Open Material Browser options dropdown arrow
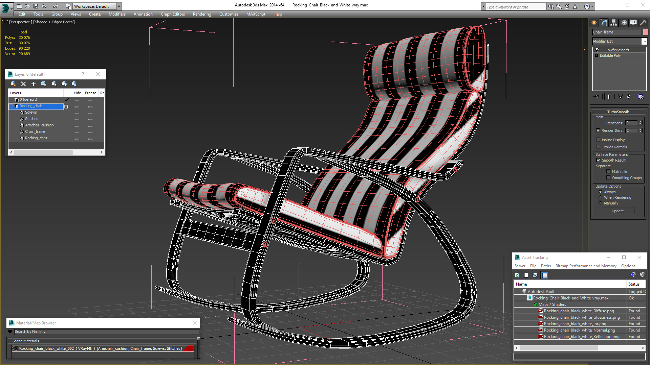Viewport: 650px width, 365px height. [10, 332]
